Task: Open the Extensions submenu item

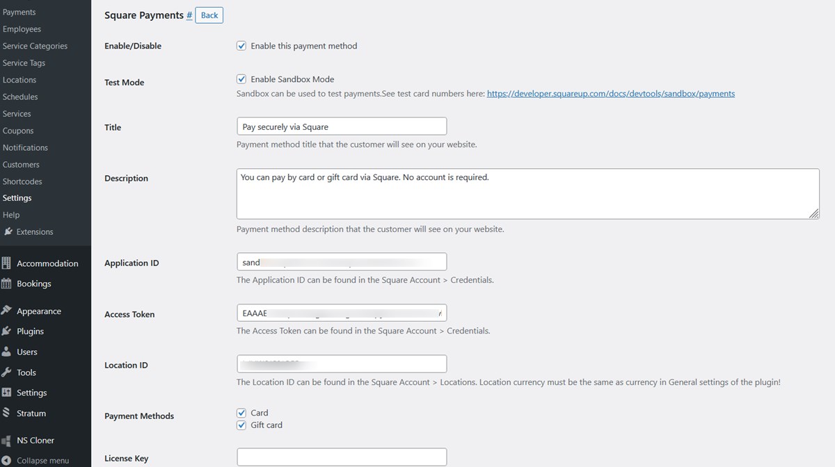Action: point(35,231)
